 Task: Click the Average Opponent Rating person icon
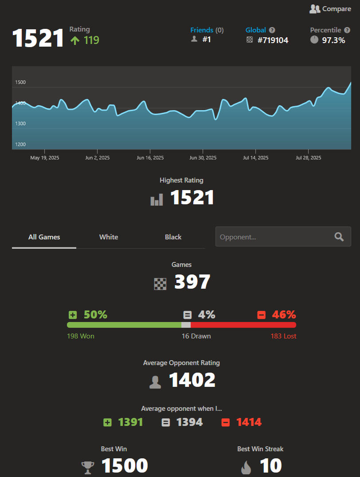click(155, 382)
